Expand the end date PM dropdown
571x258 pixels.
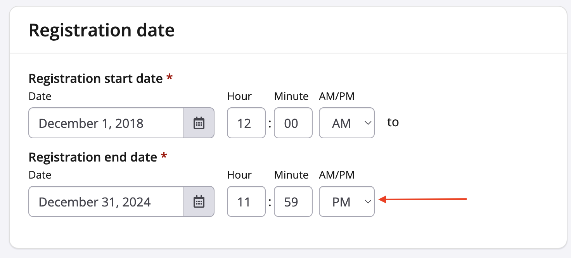click(346, 202)
